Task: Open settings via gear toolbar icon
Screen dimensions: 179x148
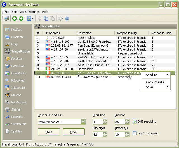Action: pos(60,18)
